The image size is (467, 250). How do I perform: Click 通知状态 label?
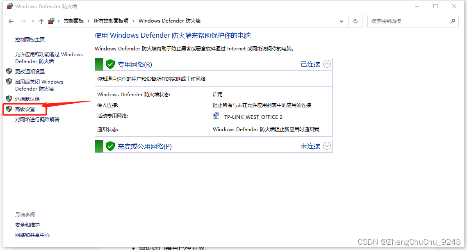point(108,130)
